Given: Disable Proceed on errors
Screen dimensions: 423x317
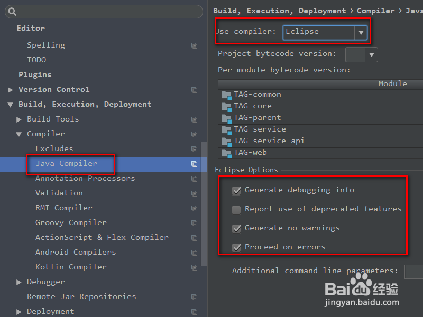Looking at the screenshot, I should (236, 247).
